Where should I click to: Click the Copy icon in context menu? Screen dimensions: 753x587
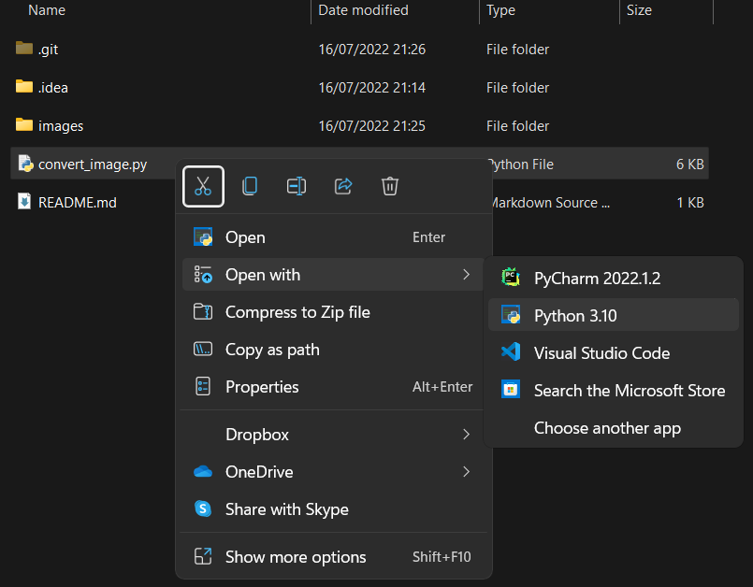pyautogui.click(x=250, y=186)
